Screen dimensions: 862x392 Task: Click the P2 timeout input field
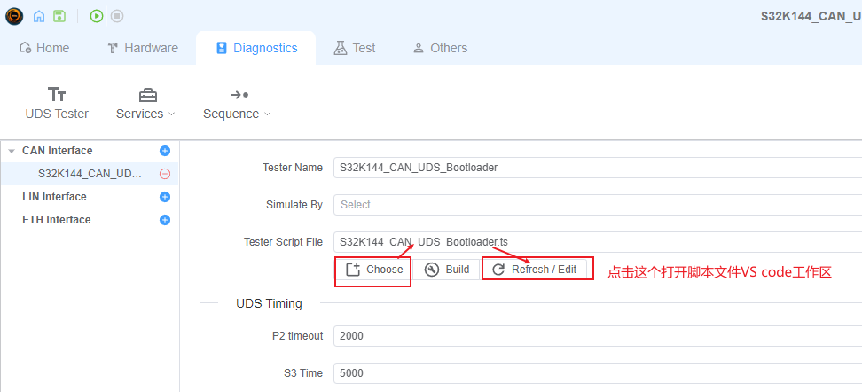[x=596, y=336]
